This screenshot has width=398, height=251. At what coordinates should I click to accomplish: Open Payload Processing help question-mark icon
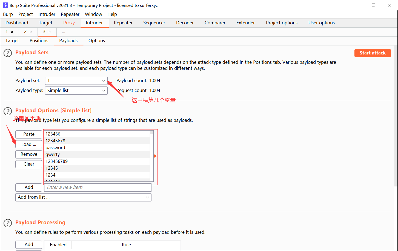[x=8, y=223]
